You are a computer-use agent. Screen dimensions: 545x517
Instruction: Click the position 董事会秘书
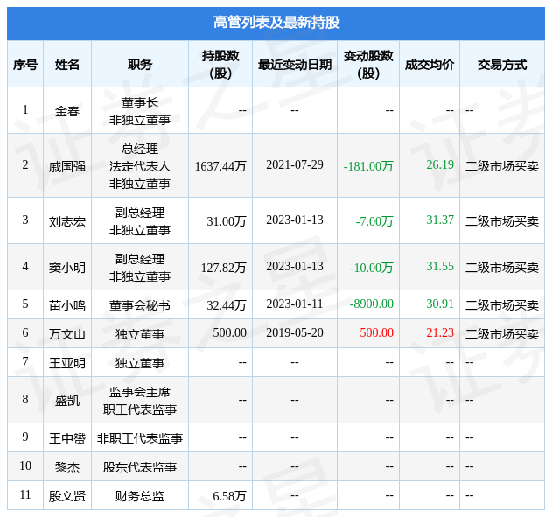(140, 305)
